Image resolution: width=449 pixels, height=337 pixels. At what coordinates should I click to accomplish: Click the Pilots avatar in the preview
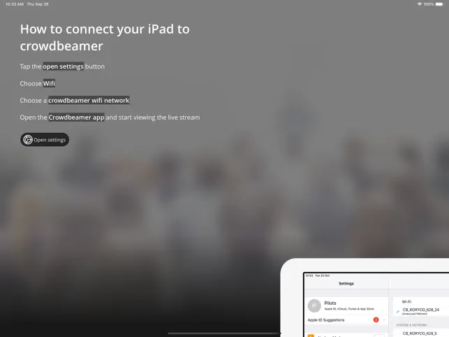pos(314,306)
